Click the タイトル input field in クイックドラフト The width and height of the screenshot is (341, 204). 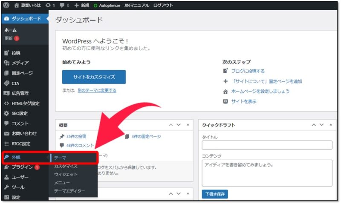[267, 145]
